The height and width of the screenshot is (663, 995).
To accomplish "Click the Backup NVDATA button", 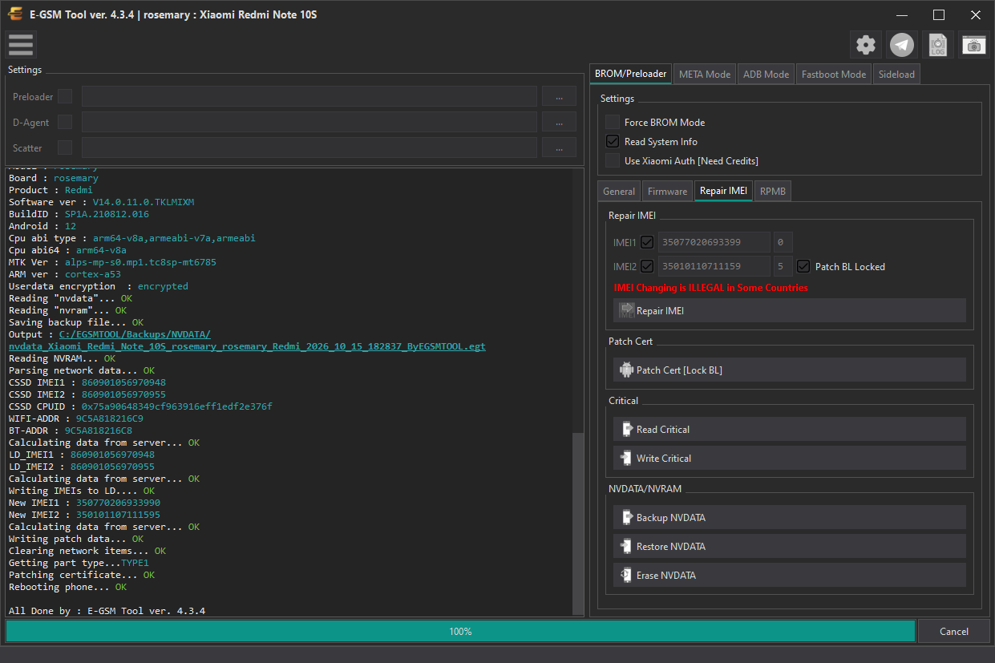I will coord(789,517).
